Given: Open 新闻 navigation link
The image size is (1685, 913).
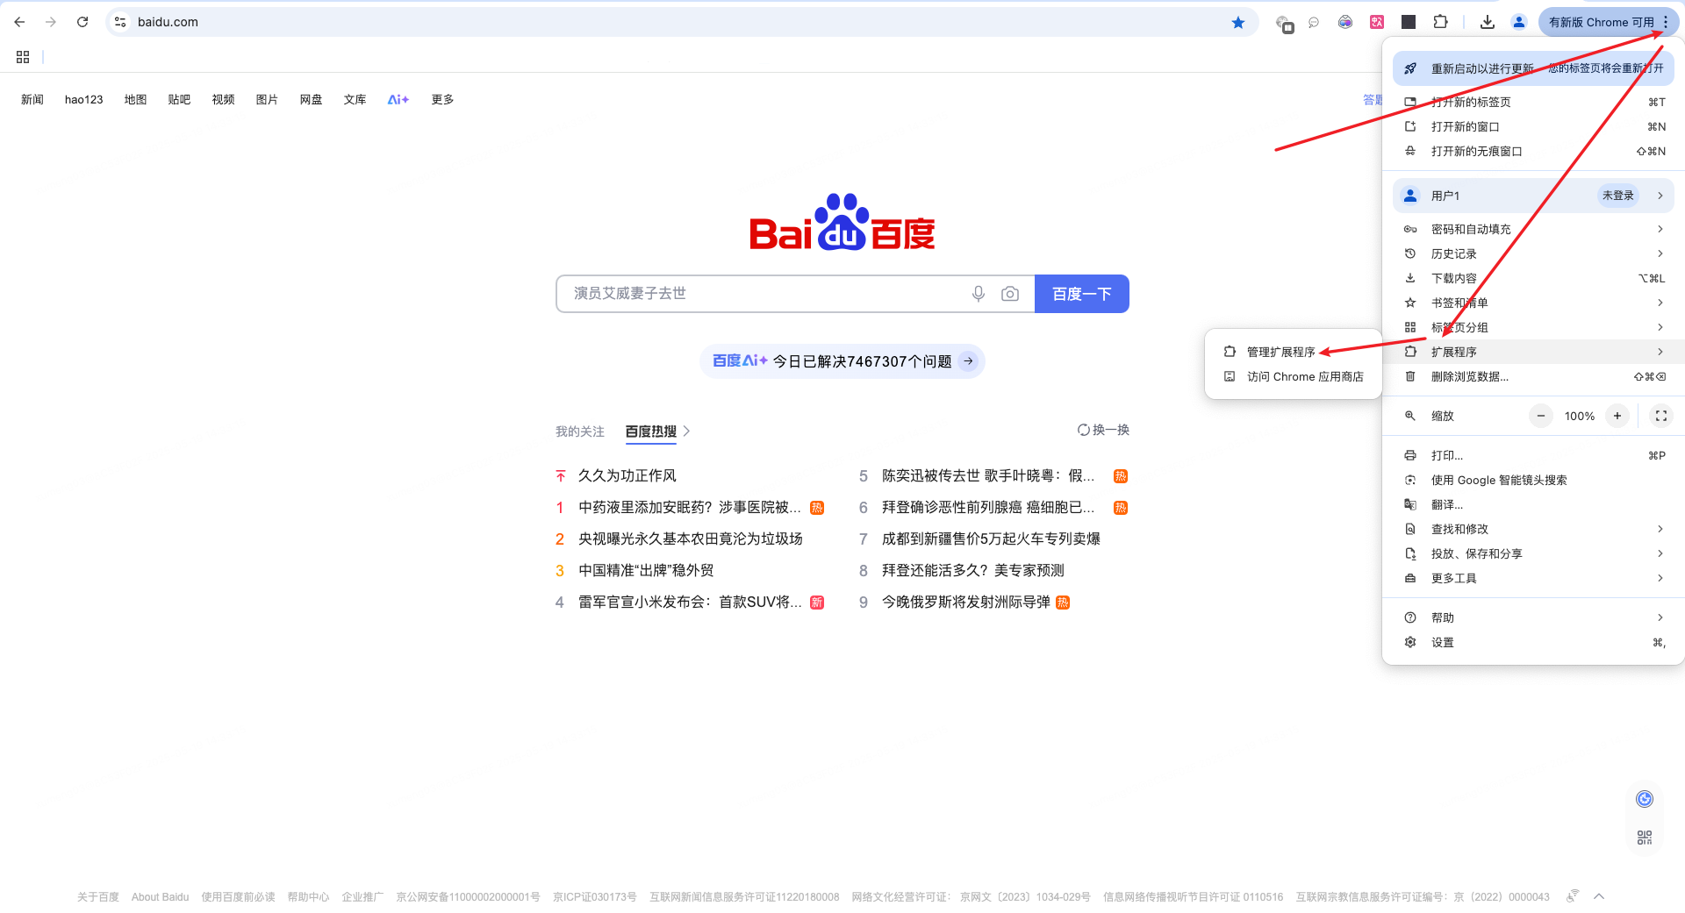Looking at the screenshot, I should [x=32, y=99].
